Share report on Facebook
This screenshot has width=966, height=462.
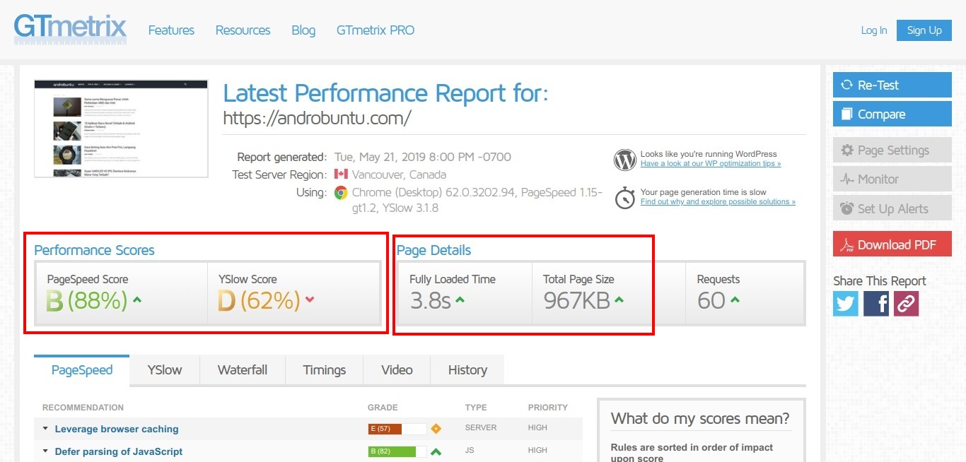click(875, 303)
